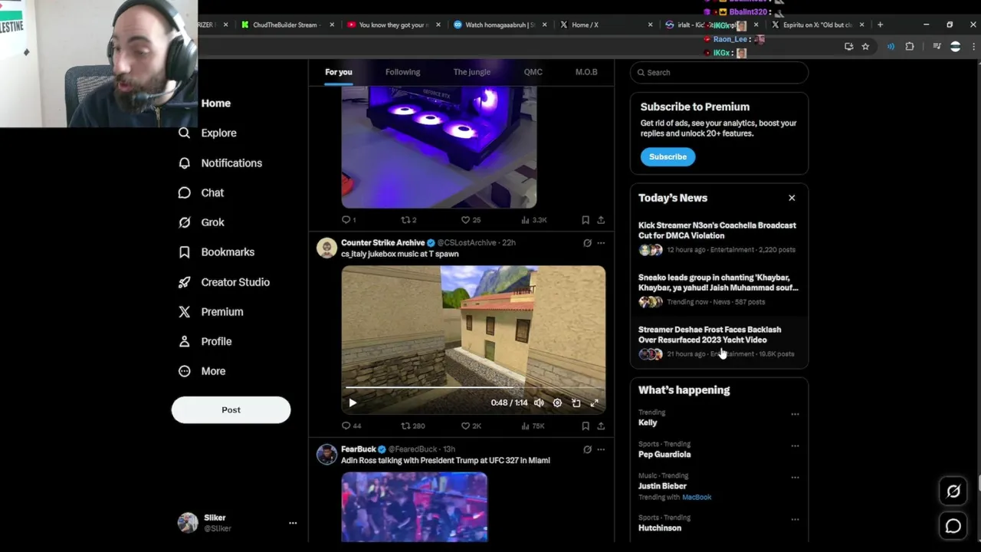Viewport: 981px width, 552px height.
Task: View analytics of Counter Strike Archive post
Action: (533, 426)
